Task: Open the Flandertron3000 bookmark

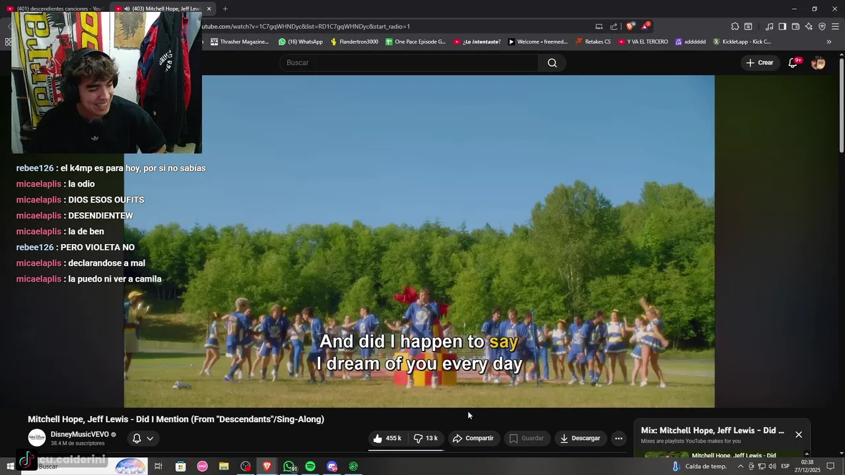Action: coord(354,42)
